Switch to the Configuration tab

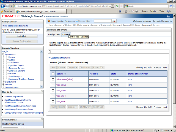tap(54, 35)
